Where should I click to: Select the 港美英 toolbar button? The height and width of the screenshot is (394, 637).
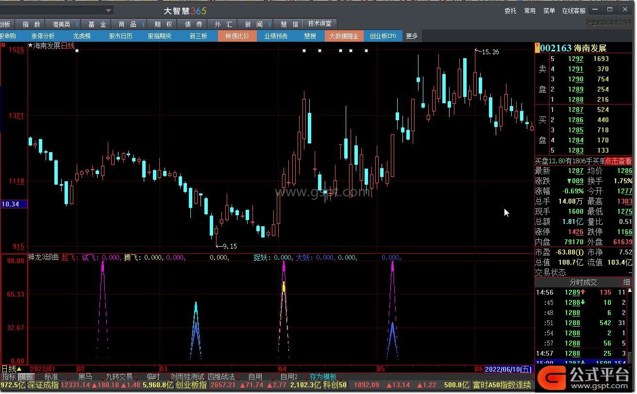[61, 24]
